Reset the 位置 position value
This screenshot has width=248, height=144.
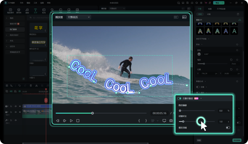point(231,69)
